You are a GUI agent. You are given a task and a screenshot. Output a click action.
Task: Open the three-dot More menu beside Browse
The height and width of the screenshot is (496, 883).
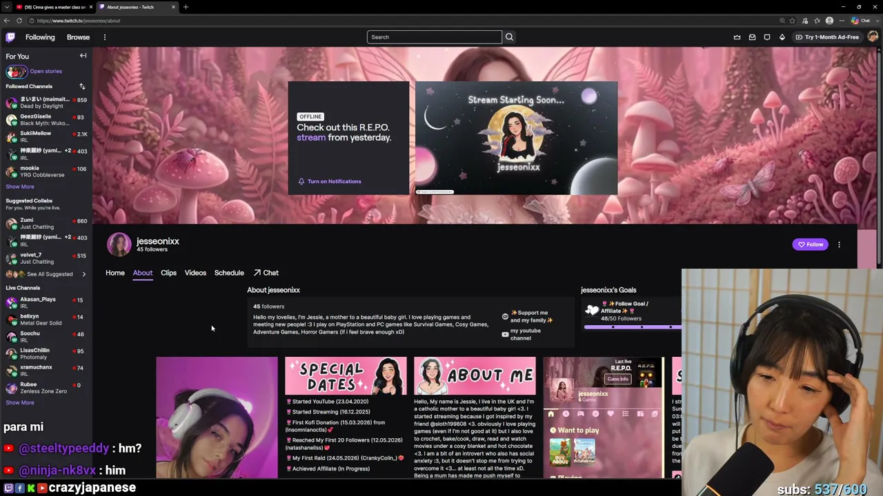[105, 37]
